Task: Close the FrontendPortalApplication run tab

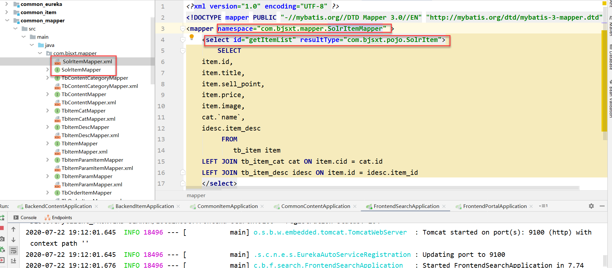Action: click(x=531, y=206)
